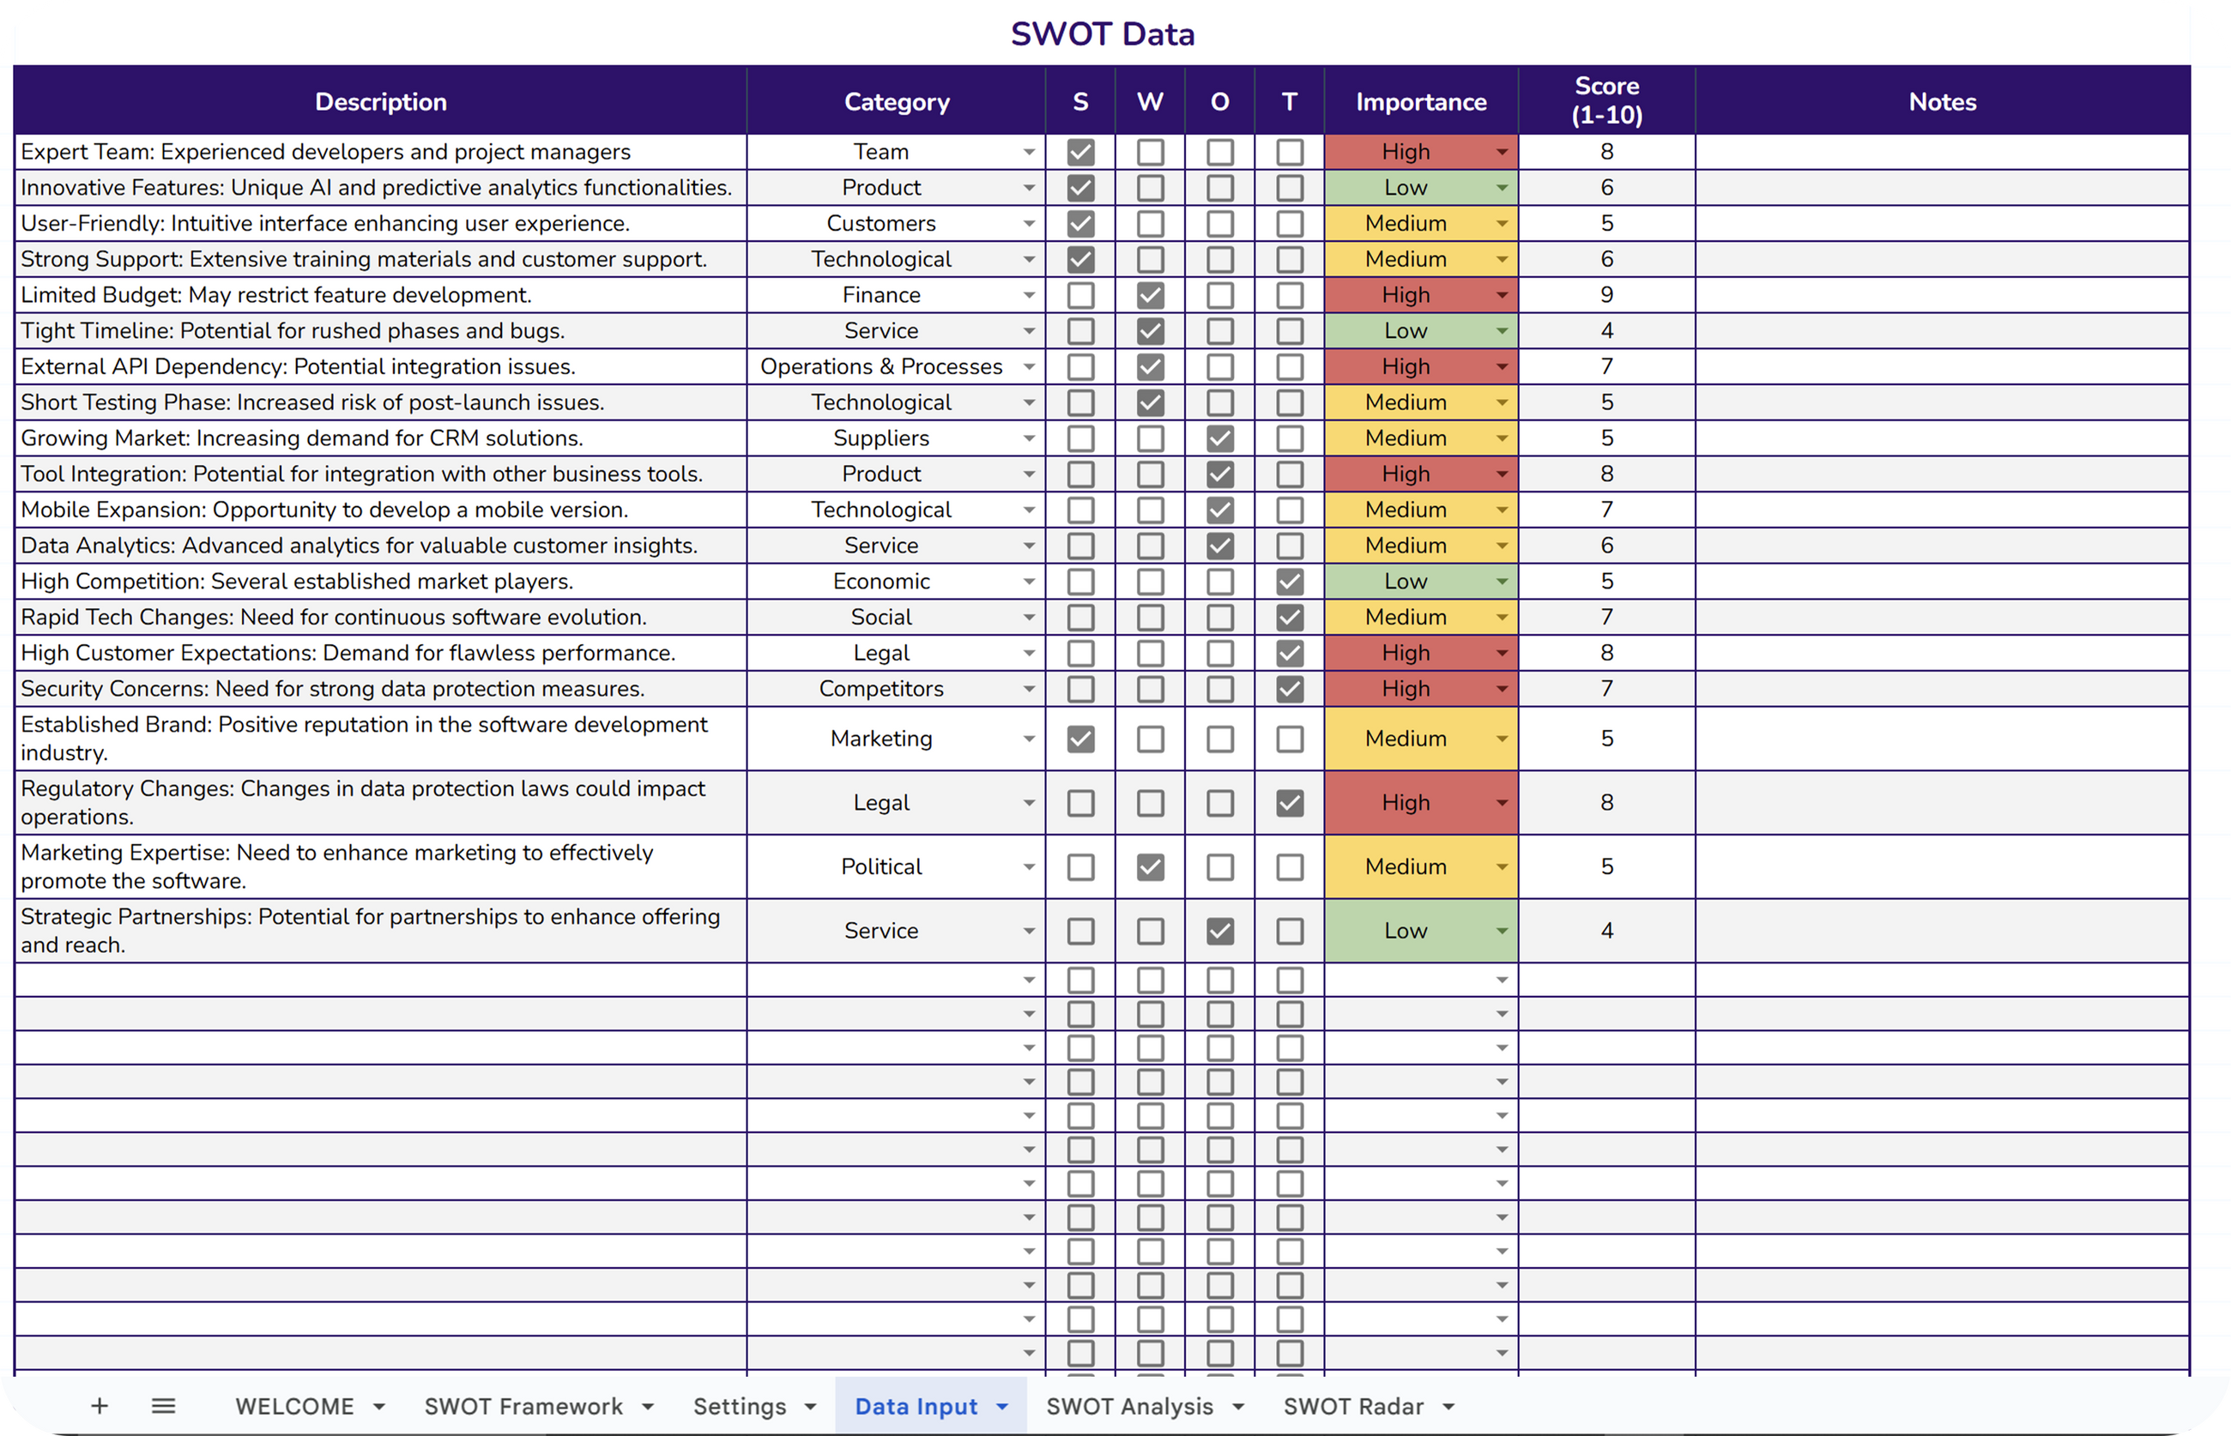Click green Low importance cell for Tight Timeline
This screenshot has height=1436, width=2231.
pyautogui.click(x=1405, y=331)
